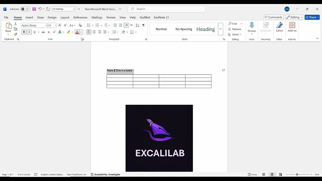This screenshot has height=181, width=322.
Task: Click the Replace button
Action: pyautogui.click(x=234, y=29)
